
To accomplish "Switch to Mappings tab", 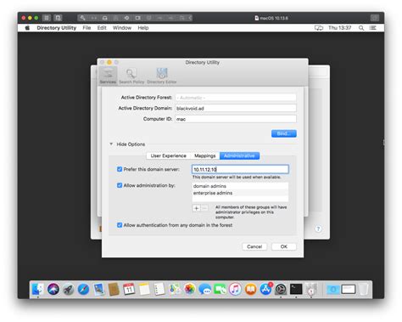I will pyautogui.click(x=204, y=155).
